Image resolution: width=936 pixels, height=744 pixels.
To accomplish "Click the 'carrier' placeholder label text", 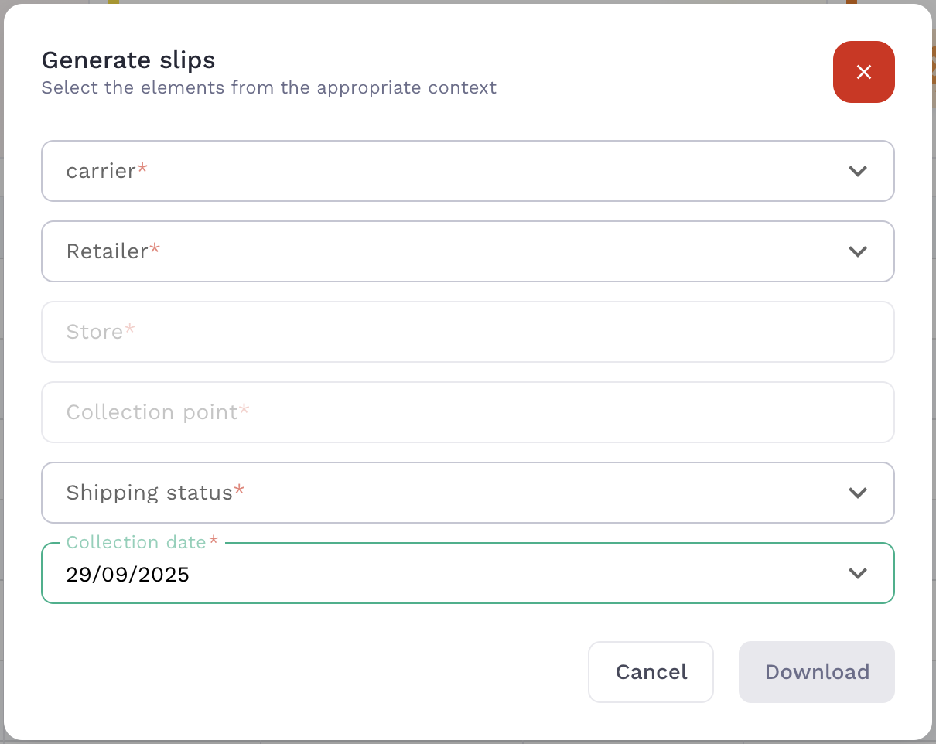I will click(101, 171).
